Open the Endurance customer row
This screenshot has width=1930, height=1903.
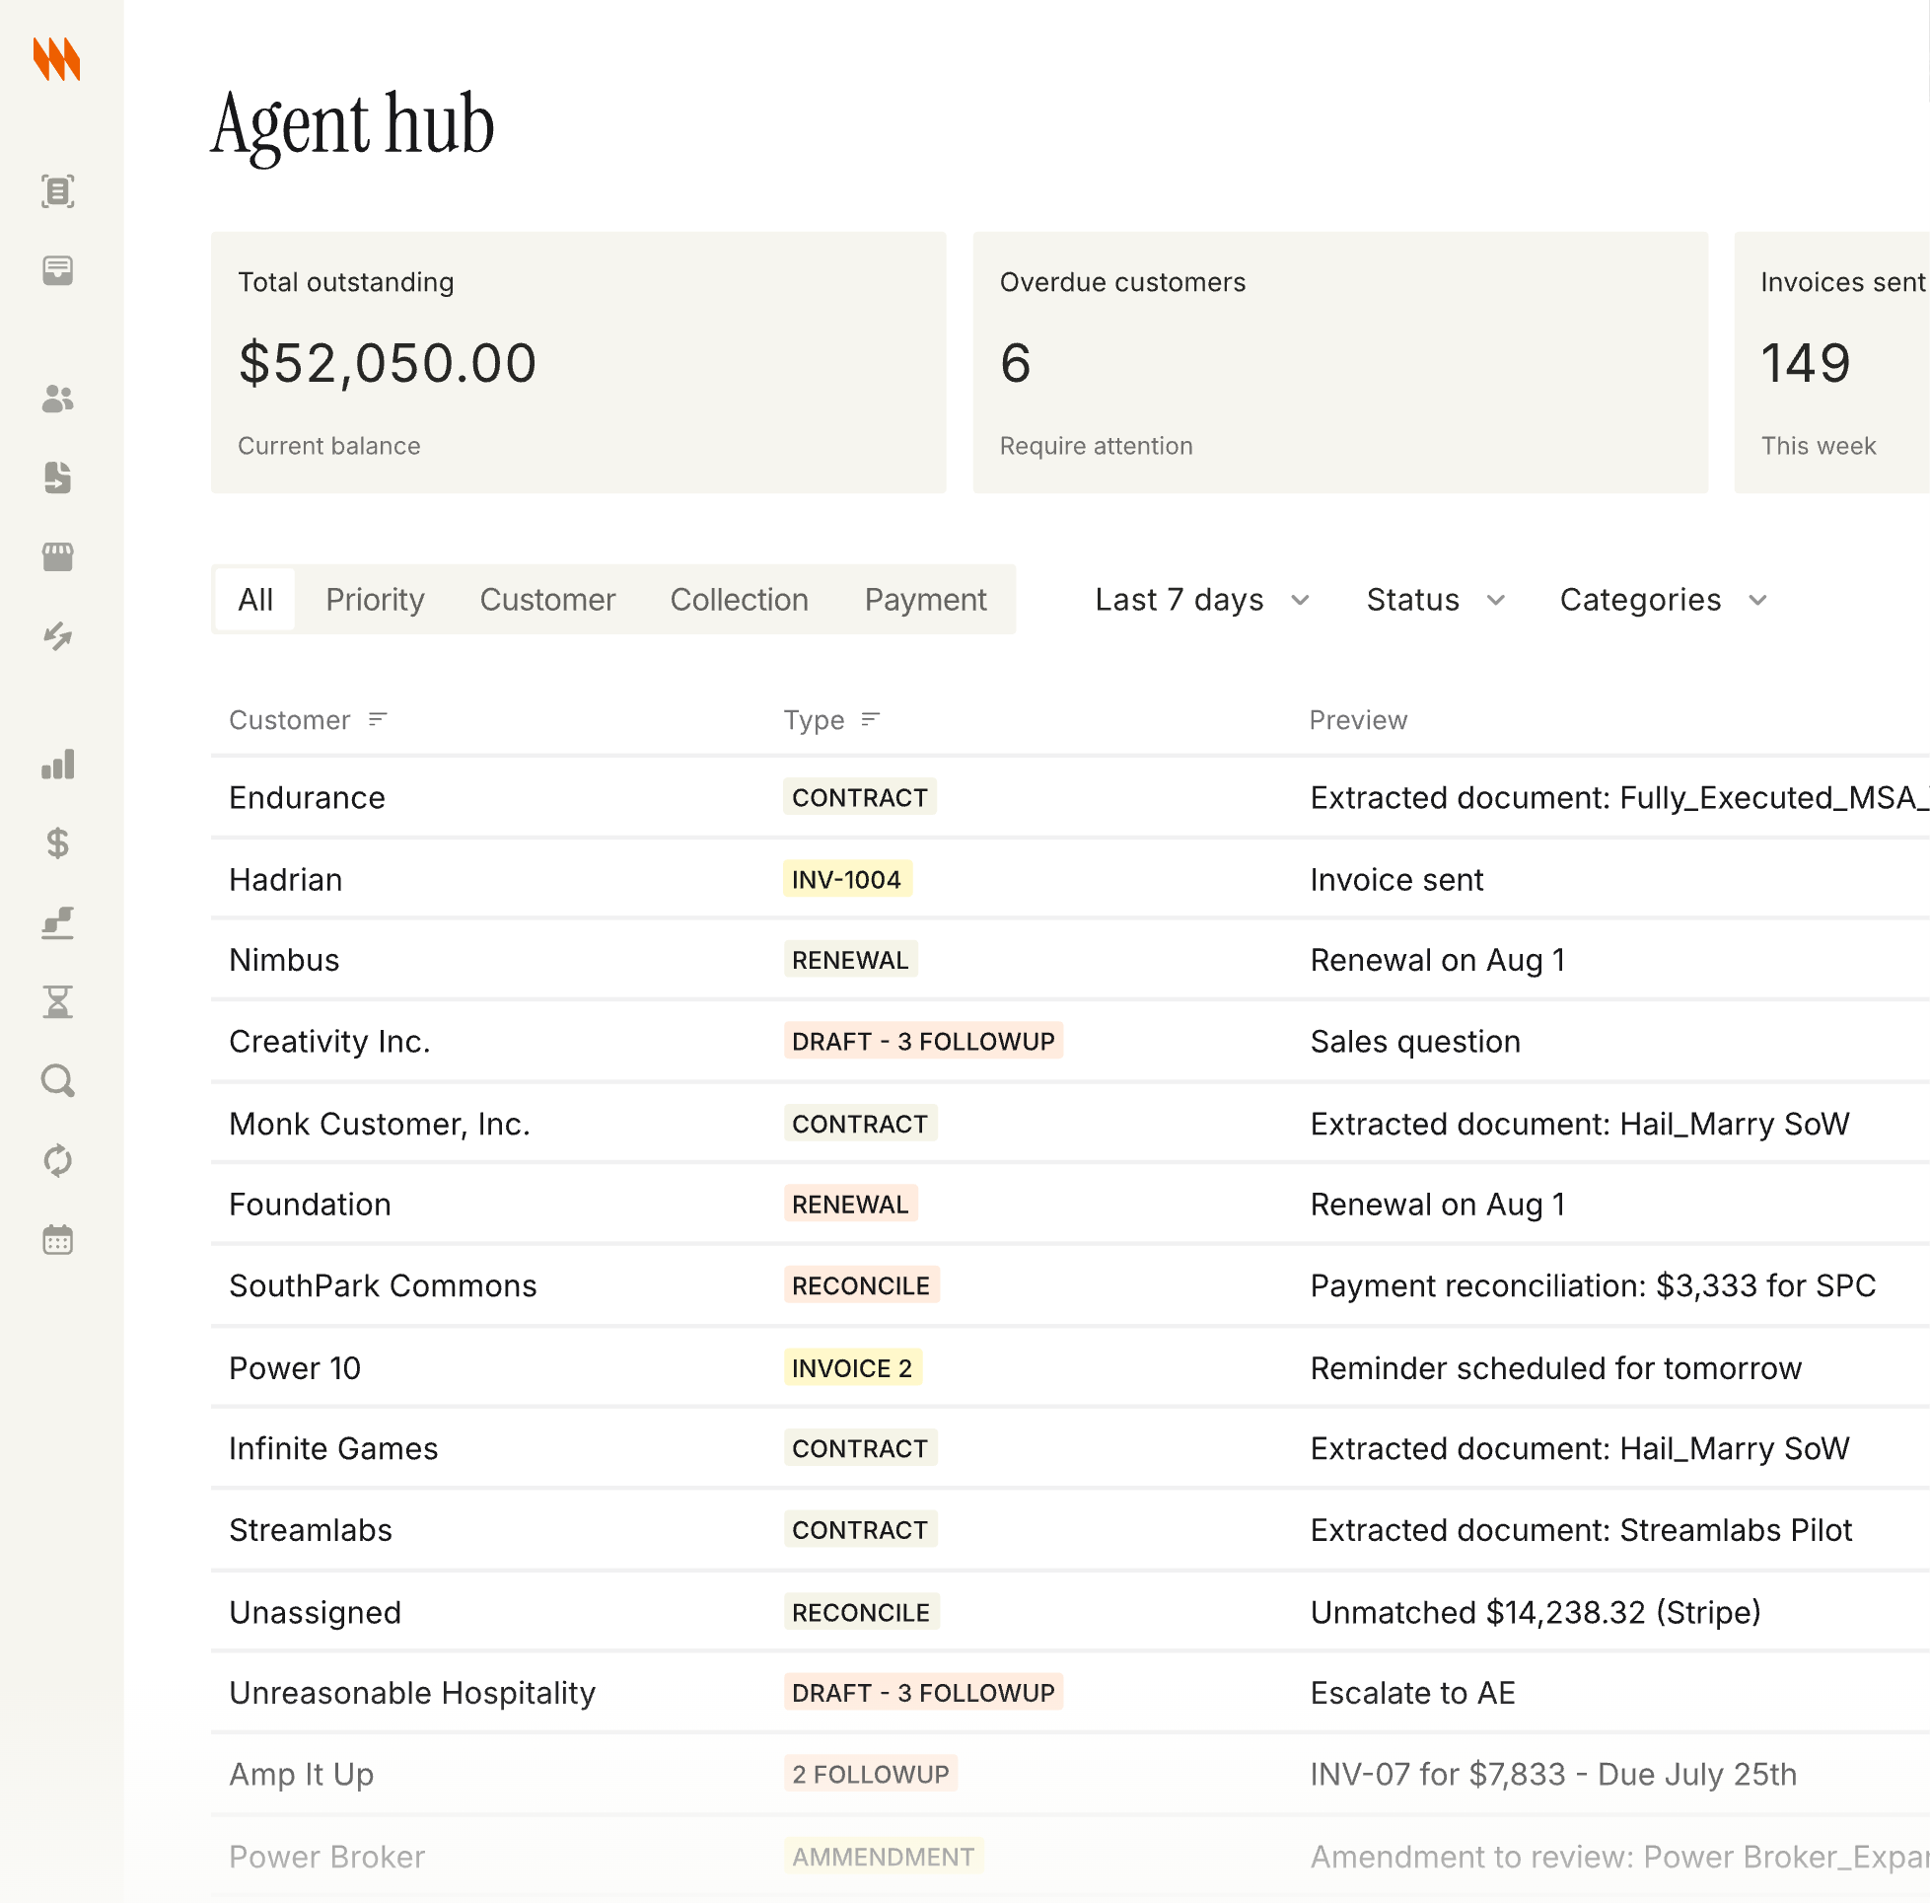coord(1070,797)
